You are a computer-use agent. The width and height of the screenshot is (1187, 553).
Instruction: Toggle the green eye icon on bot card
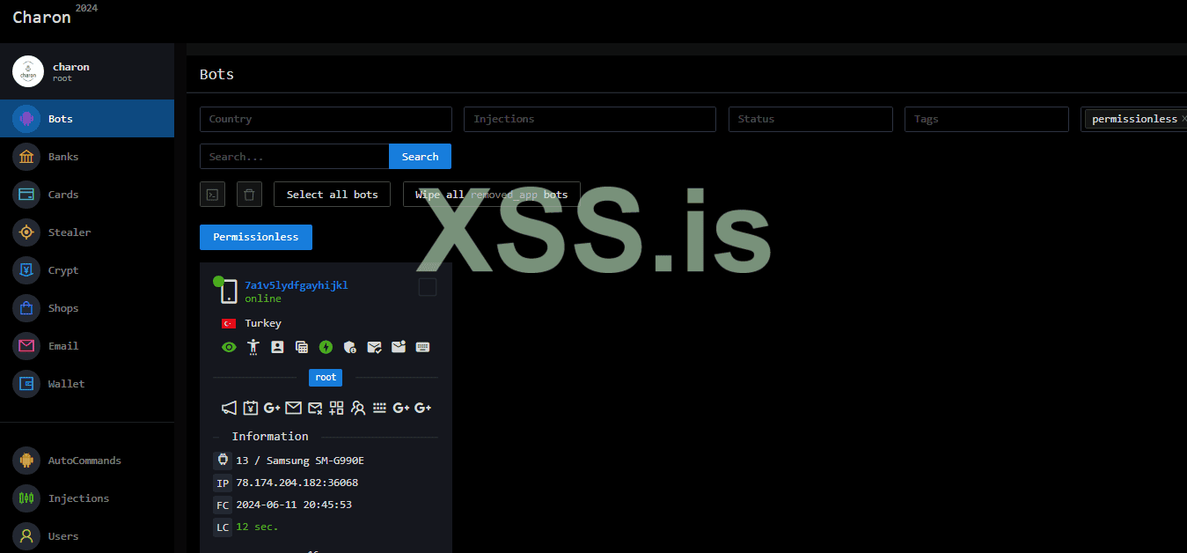pyautogui.click(x=229, y=347)
